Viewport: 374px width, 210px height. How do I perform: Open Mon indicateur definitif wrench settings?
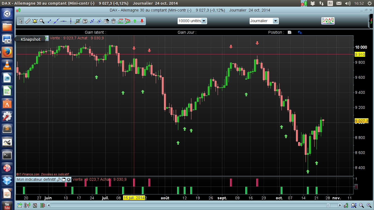(x=59, y=180)
